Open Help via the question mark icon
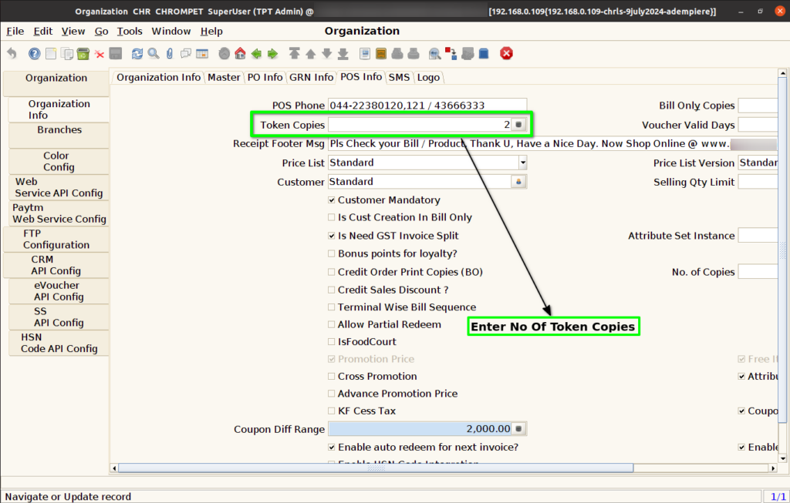 (x=34, y=53)
